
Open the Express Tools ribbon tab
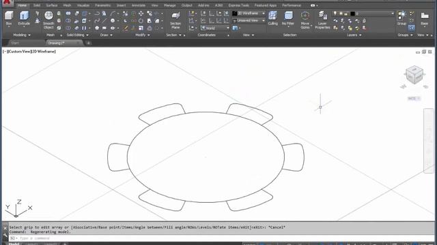[x=238, y=5]
